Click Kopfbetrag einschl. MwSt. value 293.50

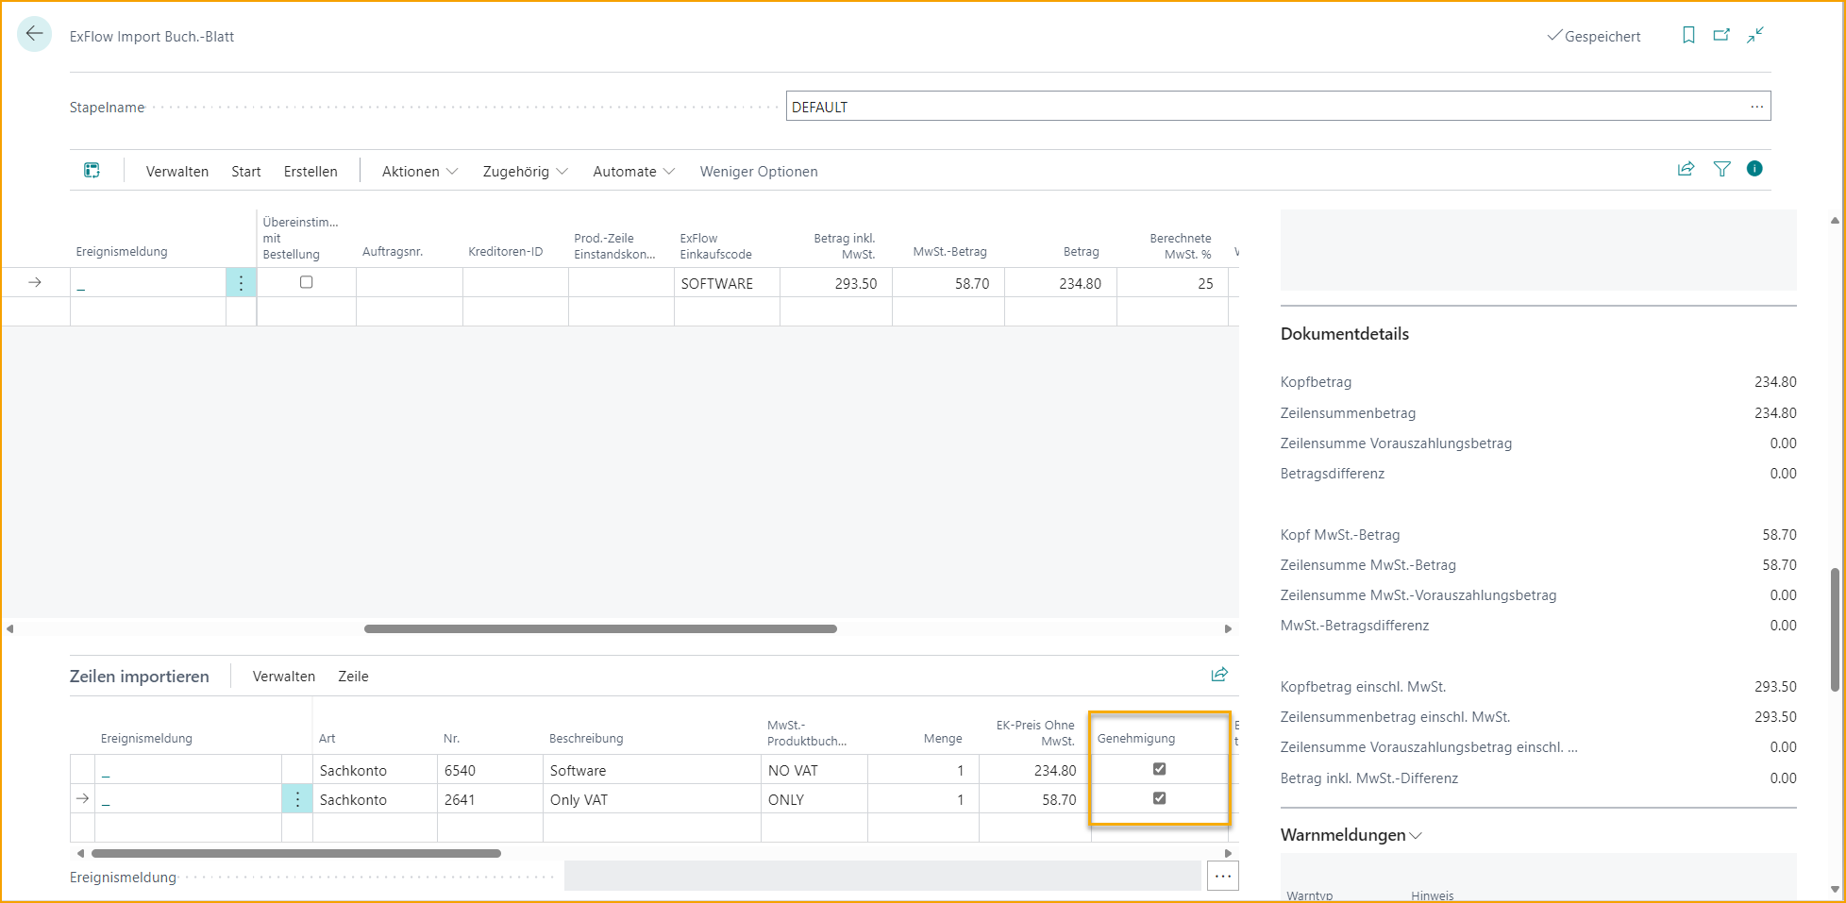1775,687
